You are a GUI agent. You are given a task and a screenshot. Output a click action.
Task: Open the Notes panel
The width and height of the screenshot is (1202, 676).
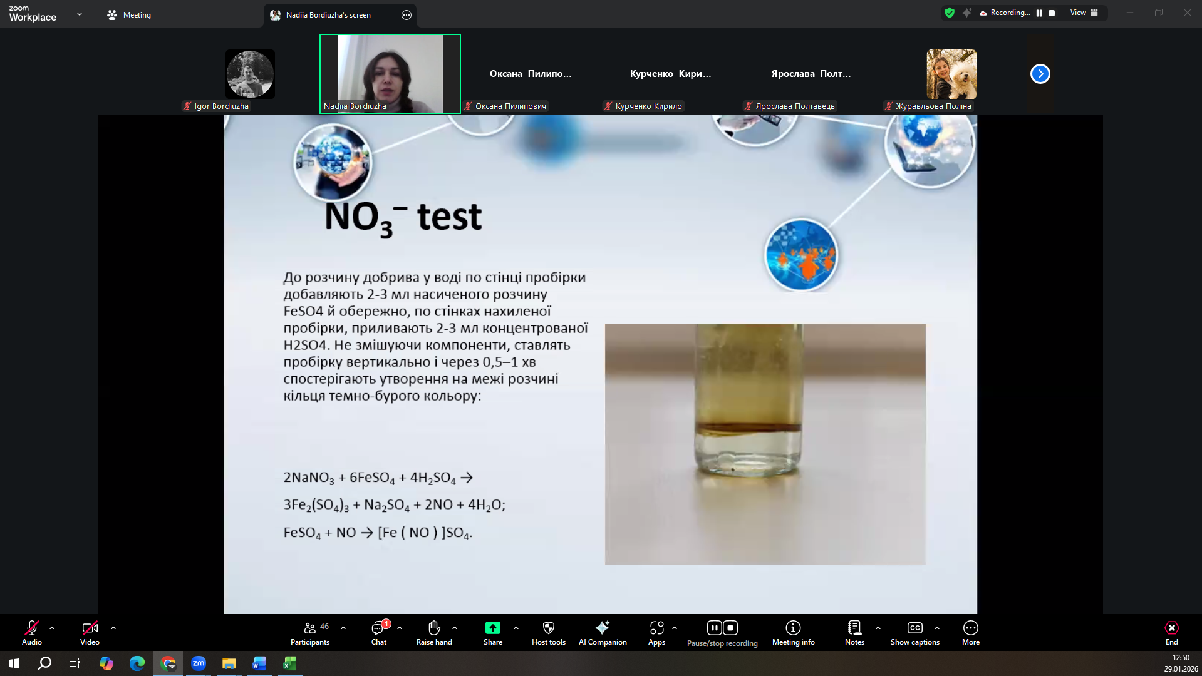point(854,632)
